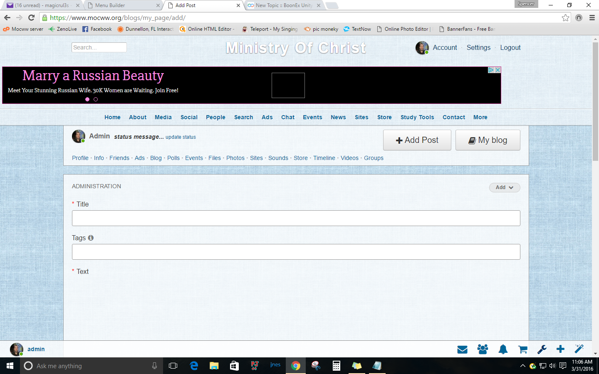Click the wrench tools icon
This screenshot has width=599, height=374.
[542, 349]
